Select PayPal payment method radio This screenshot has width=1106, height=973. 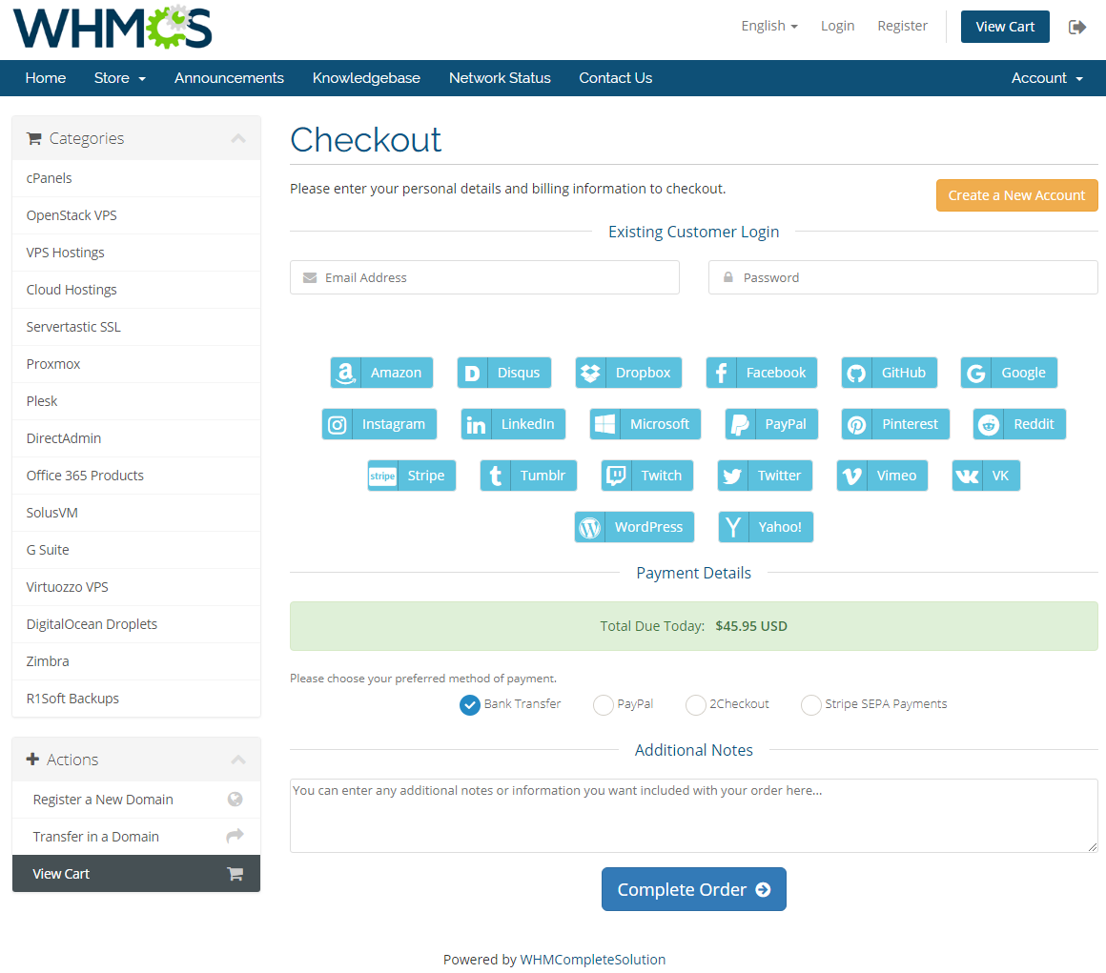[604, 704]
